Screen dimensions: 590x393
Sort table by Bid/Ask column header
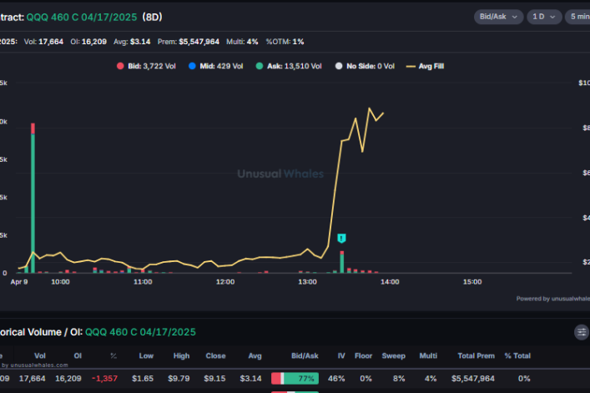coord(305,355)
